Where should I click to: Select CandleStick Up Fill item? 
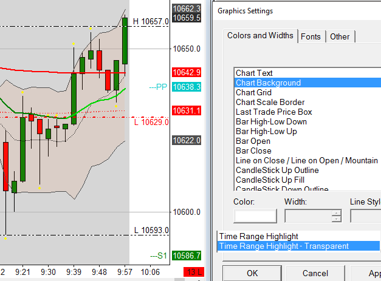307,180
